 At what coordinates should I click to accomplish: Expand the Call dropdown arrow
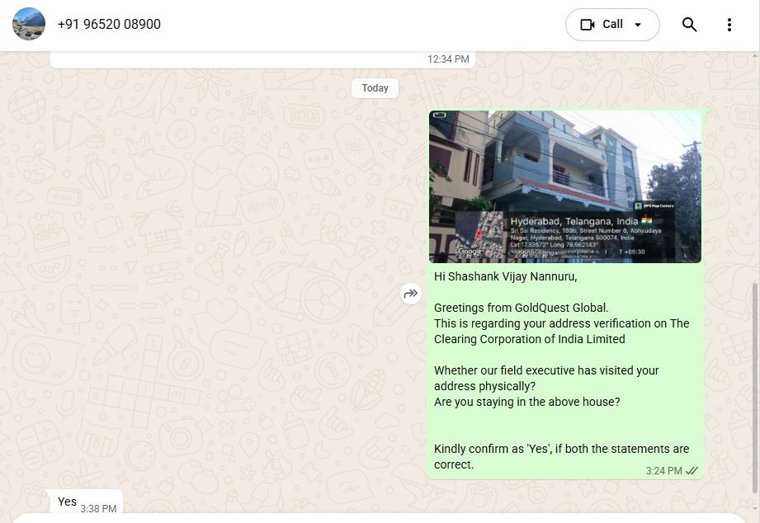click(x=638, y=25)
